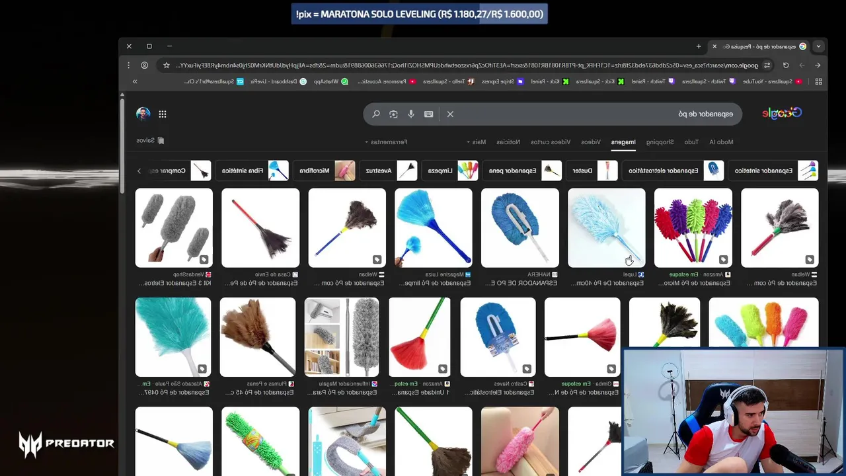Clear the search query with X
This screenshot has height=476, width=846.
point(450,114)
